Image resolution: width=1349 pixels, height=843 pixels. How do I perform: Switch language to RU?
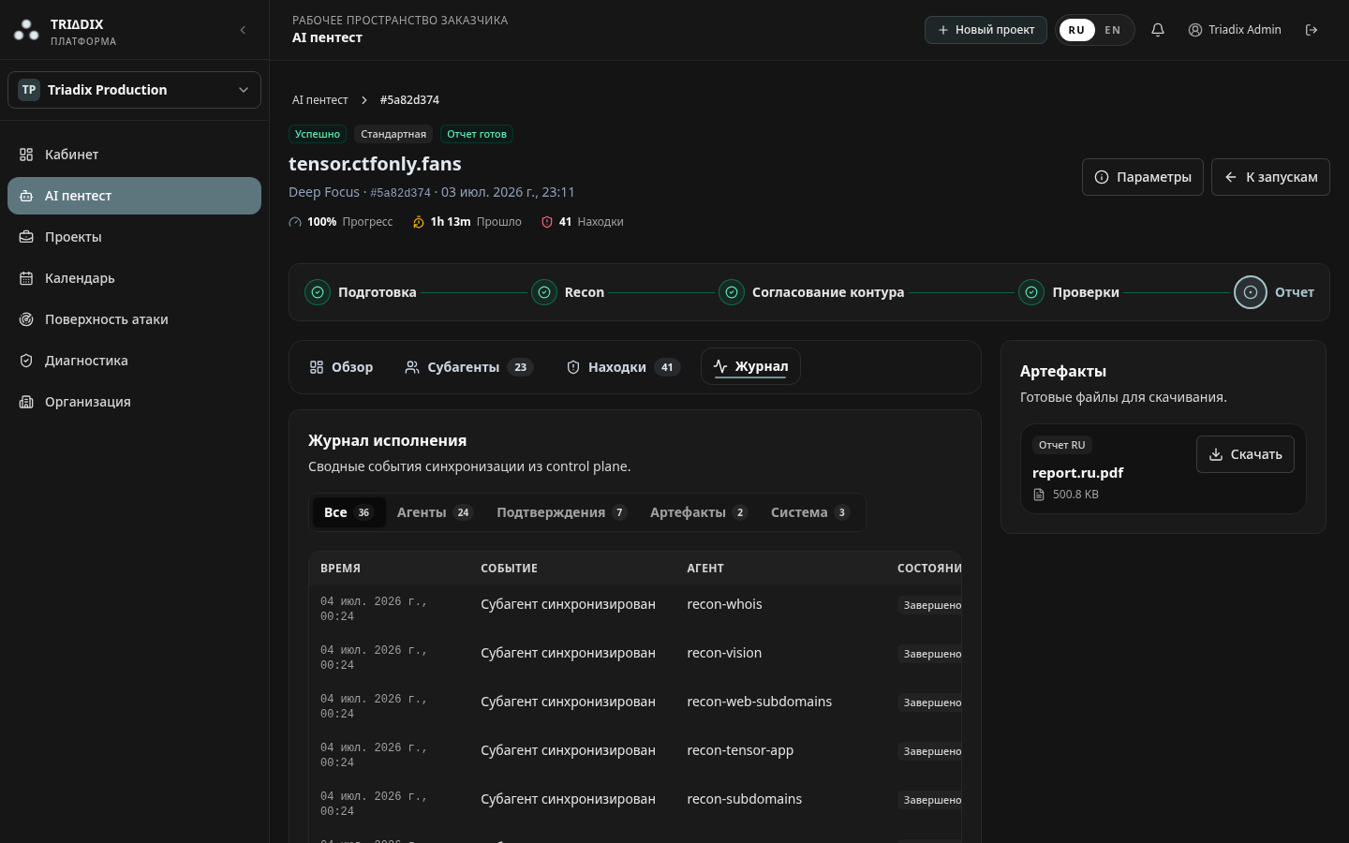tap(1076, 30)
